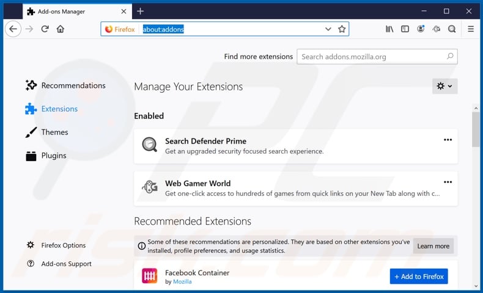Open more options for Search Defender Prime
The image size is (483, 293).
click(448, 140)
